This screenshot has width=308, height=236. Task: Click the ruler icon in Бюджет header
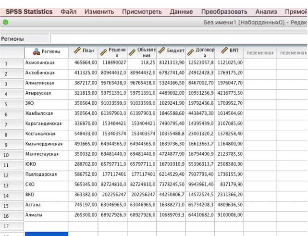click(161, 50)
